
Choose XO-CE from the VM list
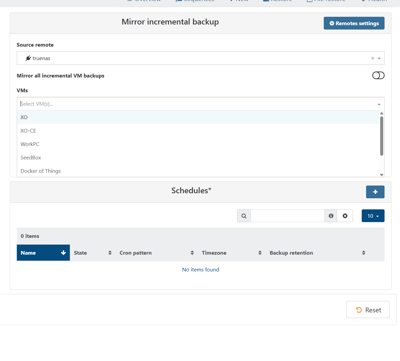(28, 131)
